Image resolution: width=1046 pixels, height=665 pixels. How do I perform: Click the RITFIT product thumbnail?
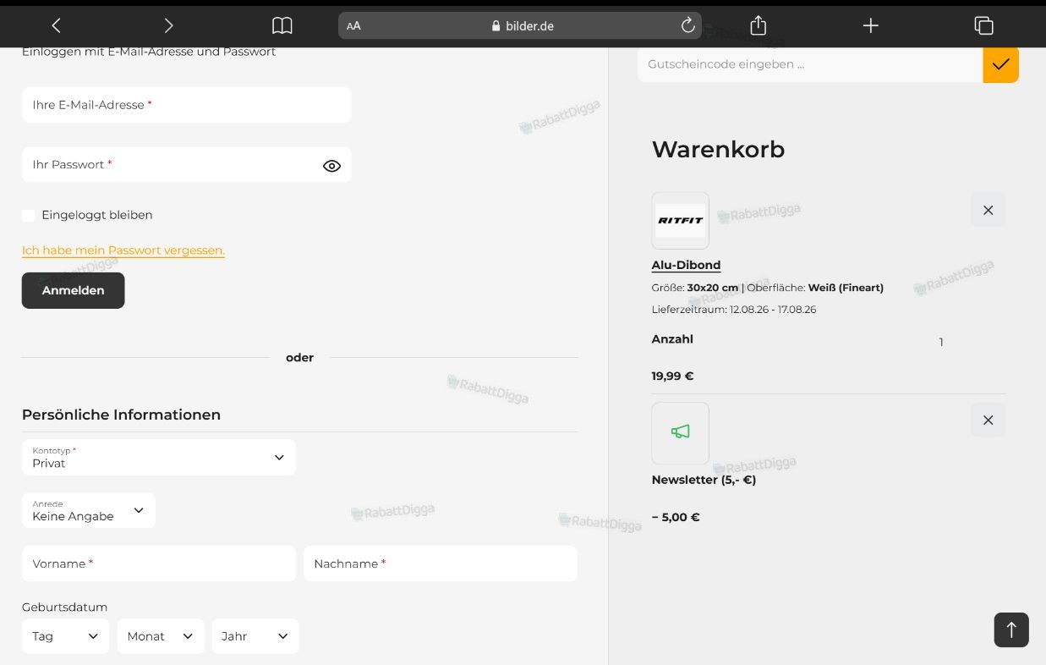(680, 220)
